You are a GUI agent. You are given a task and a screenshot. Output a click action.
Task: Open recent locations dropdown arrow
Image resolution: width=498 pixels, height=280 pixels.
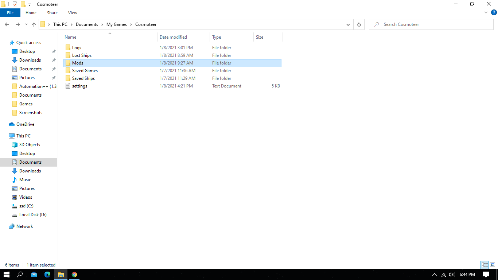[26, 24]
